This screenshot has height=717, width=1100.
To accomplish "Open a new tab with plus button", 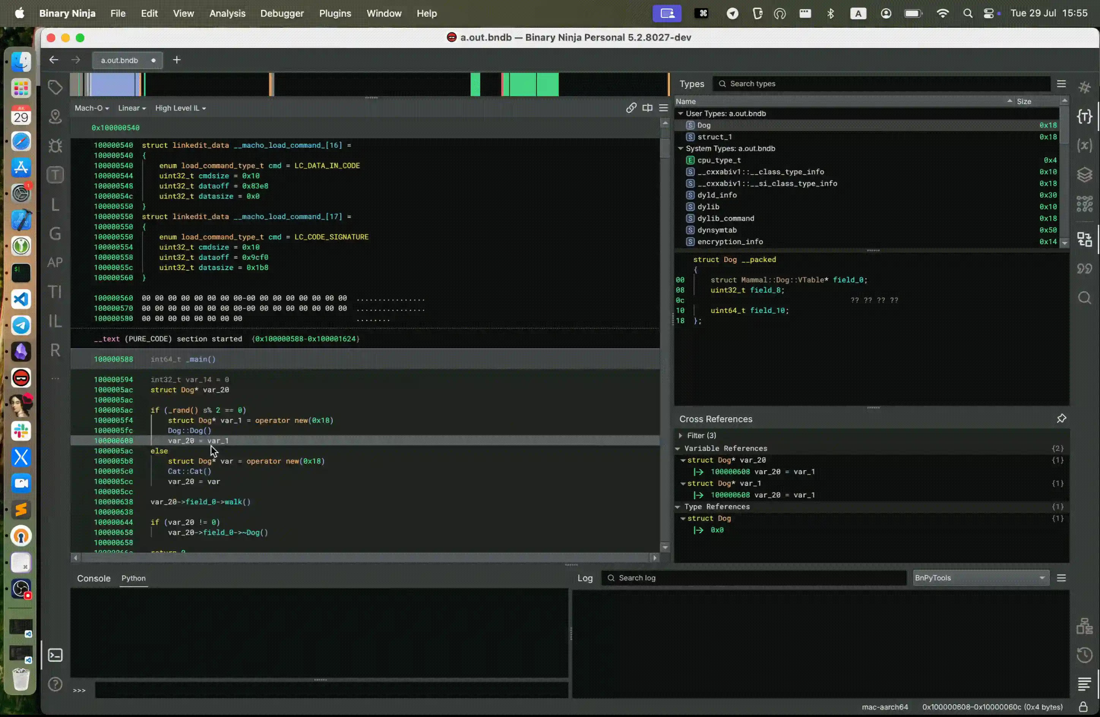I will 177,60.
